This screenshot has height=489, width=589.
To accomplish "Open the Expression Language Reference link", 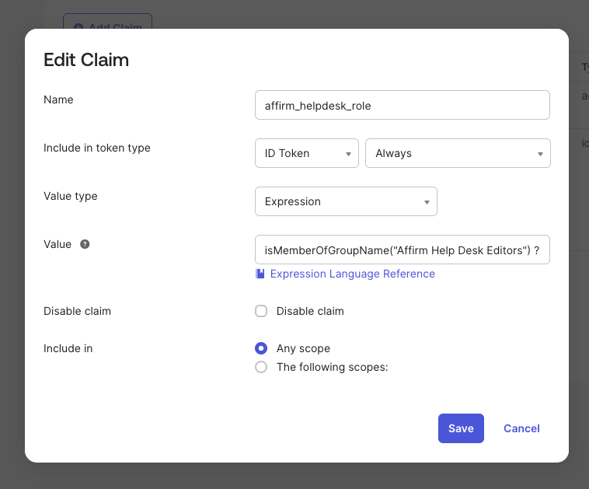I will coord(352,274).
